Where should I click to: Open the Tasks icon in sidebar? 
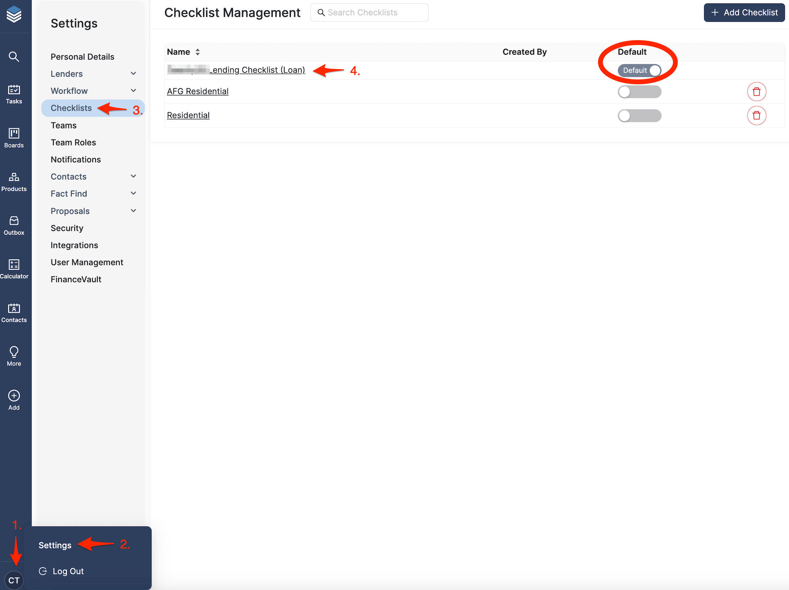tap(14, 94)
